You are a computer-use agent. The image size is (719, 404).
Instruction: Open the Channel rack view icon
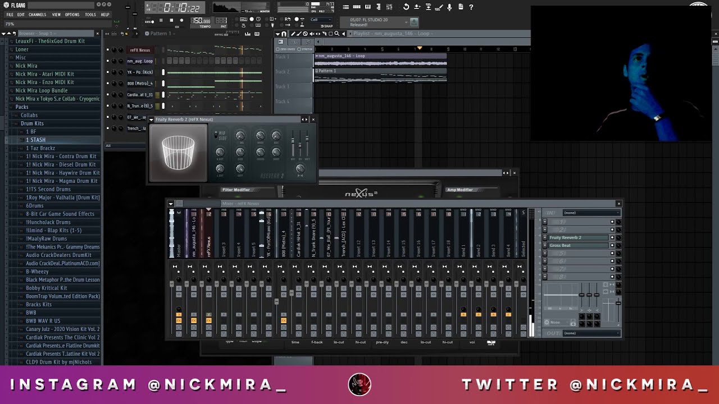[x=357, y=7]
